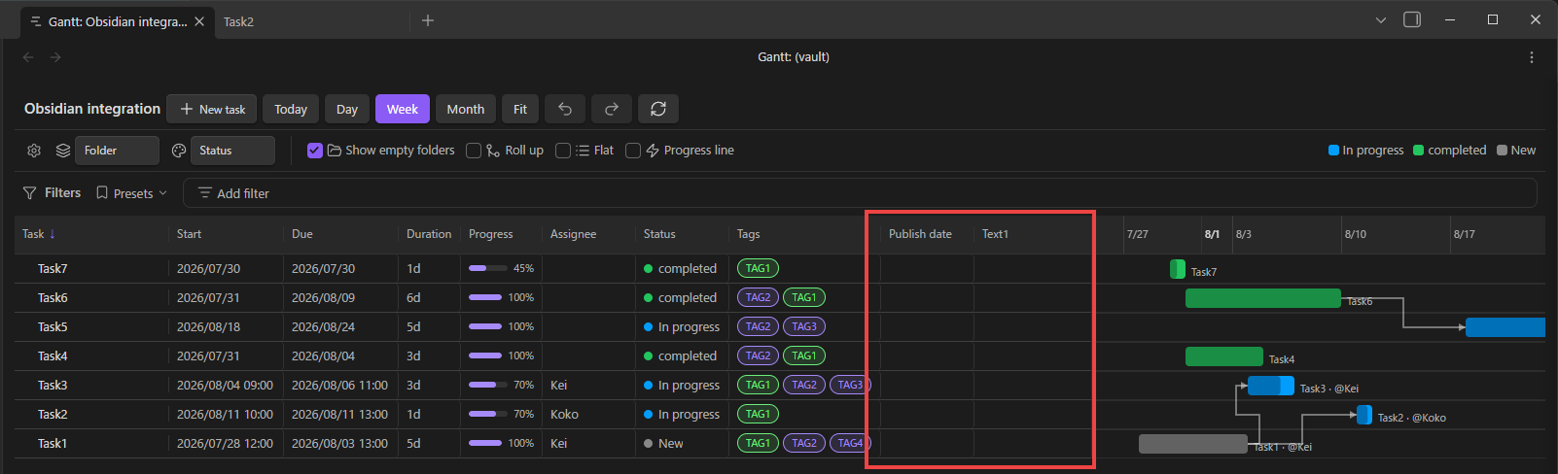Click the In progress legend swatch
This screenshot has height=474, width=1558.
coord(1334,151)
